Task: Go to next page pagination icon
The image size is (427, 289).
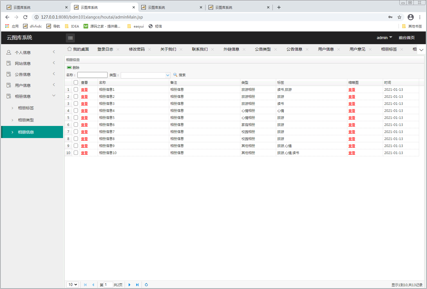Action: pos(129,285)
